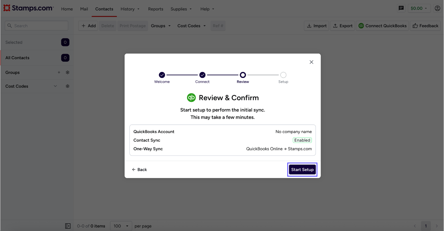Click the Delete button
Viewport: 444px width, 231px height.
coord(108,26)
